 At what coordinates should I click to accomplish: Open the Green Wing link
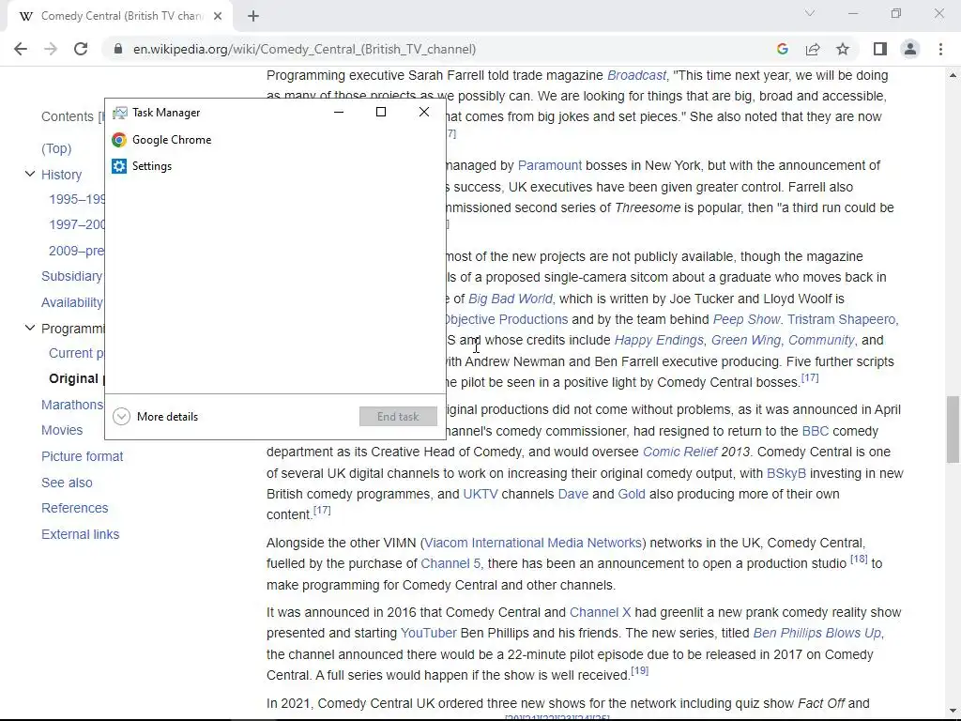746,340
